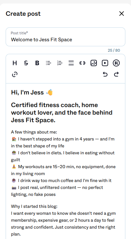
Task: Add an image to the post
Action: [94, 63]
